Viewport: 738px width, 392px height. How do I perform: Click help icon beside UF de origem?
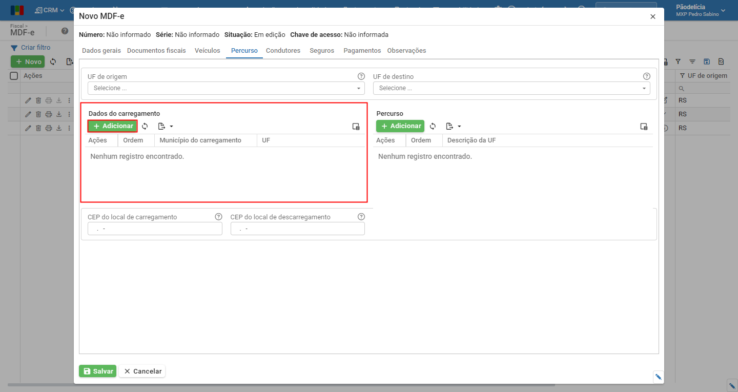[361, 76]
